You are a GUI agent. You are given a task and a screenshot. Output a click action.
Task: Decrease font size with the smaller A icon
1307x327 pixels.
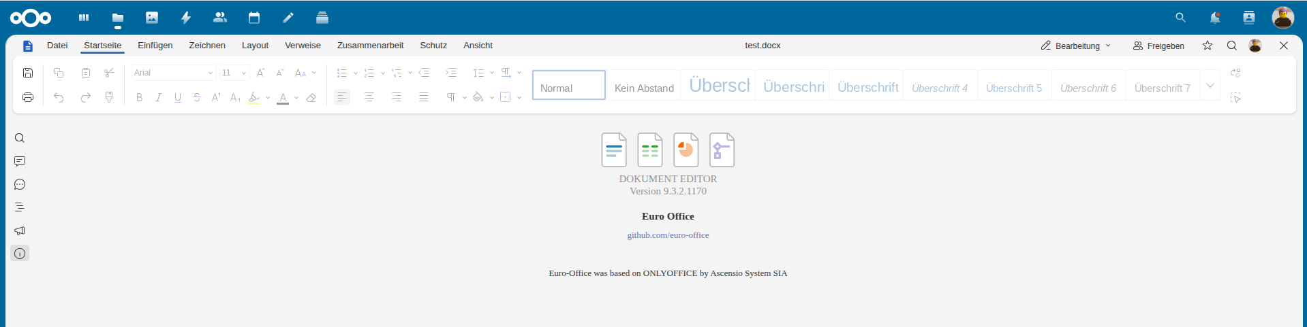point(280,73)
